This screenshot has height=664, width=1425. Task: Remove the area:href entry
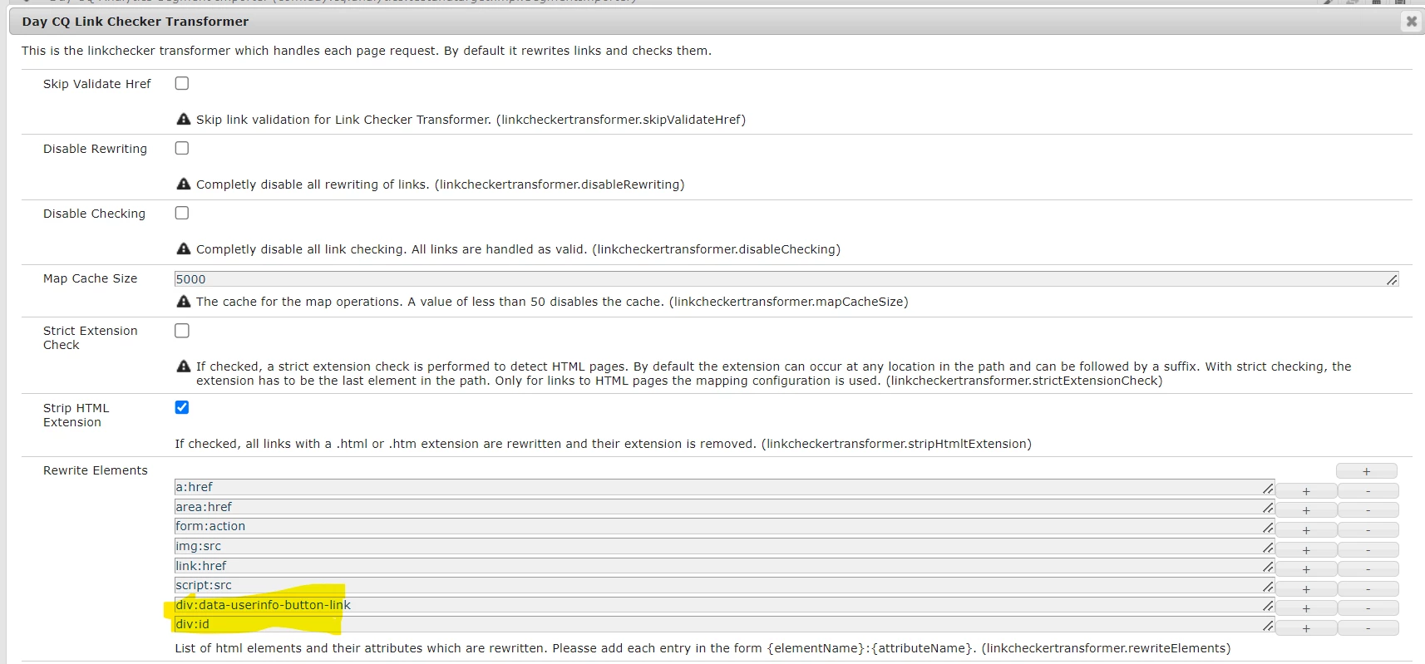(1368, 510)
